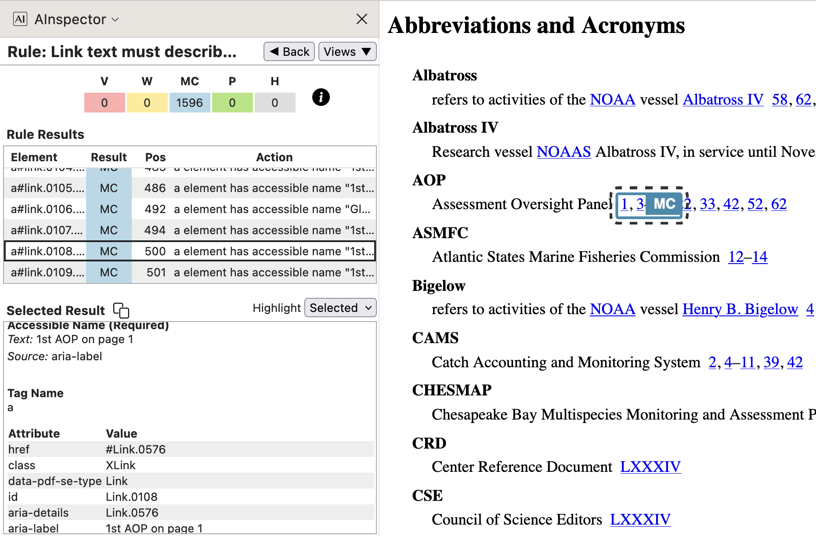Expand the Highlight Selected combo box
This screenshot has height=536, width=816.
point(340,308)
